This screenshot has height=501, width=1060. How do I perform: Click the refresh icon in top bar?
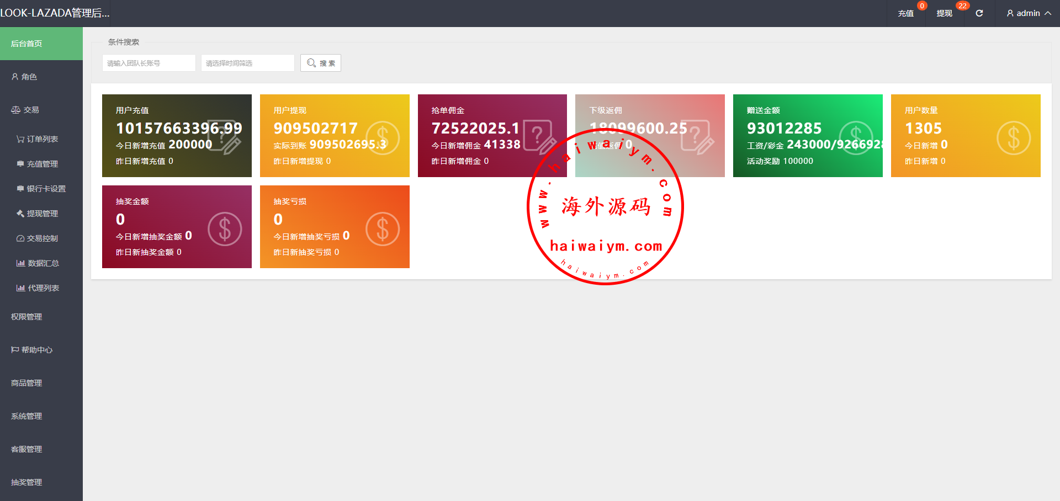[979, 13]
